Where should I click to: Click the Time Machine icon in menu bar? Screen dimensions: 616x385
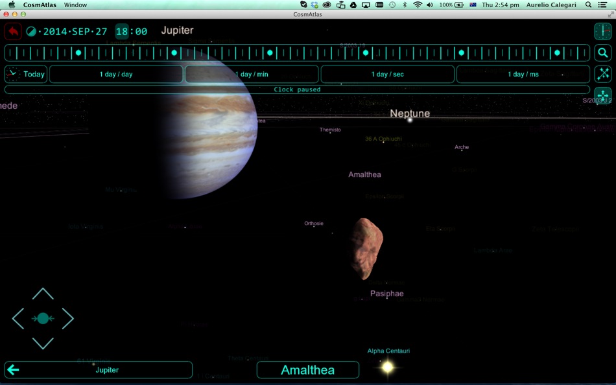click(x=392, y=5)
